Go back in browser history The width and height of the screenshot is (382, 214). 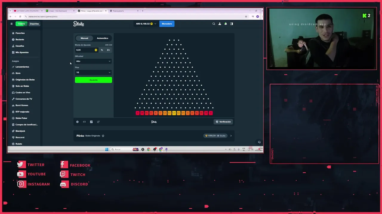coord(10,17)
